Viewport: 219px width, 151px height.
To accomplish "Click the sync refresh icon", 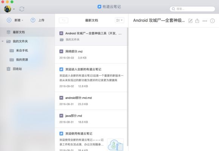I will pos(22,9).
